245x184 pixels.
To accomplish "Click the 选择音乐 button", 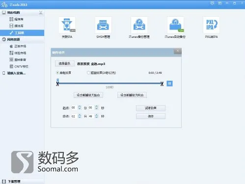I will pos(64,63).
